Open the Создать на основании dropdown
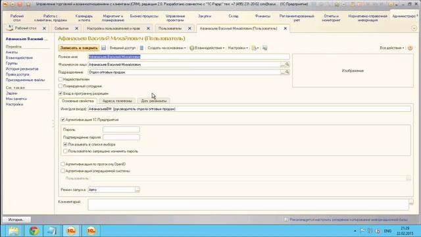The image size is (421, 237). pos(166,48)
